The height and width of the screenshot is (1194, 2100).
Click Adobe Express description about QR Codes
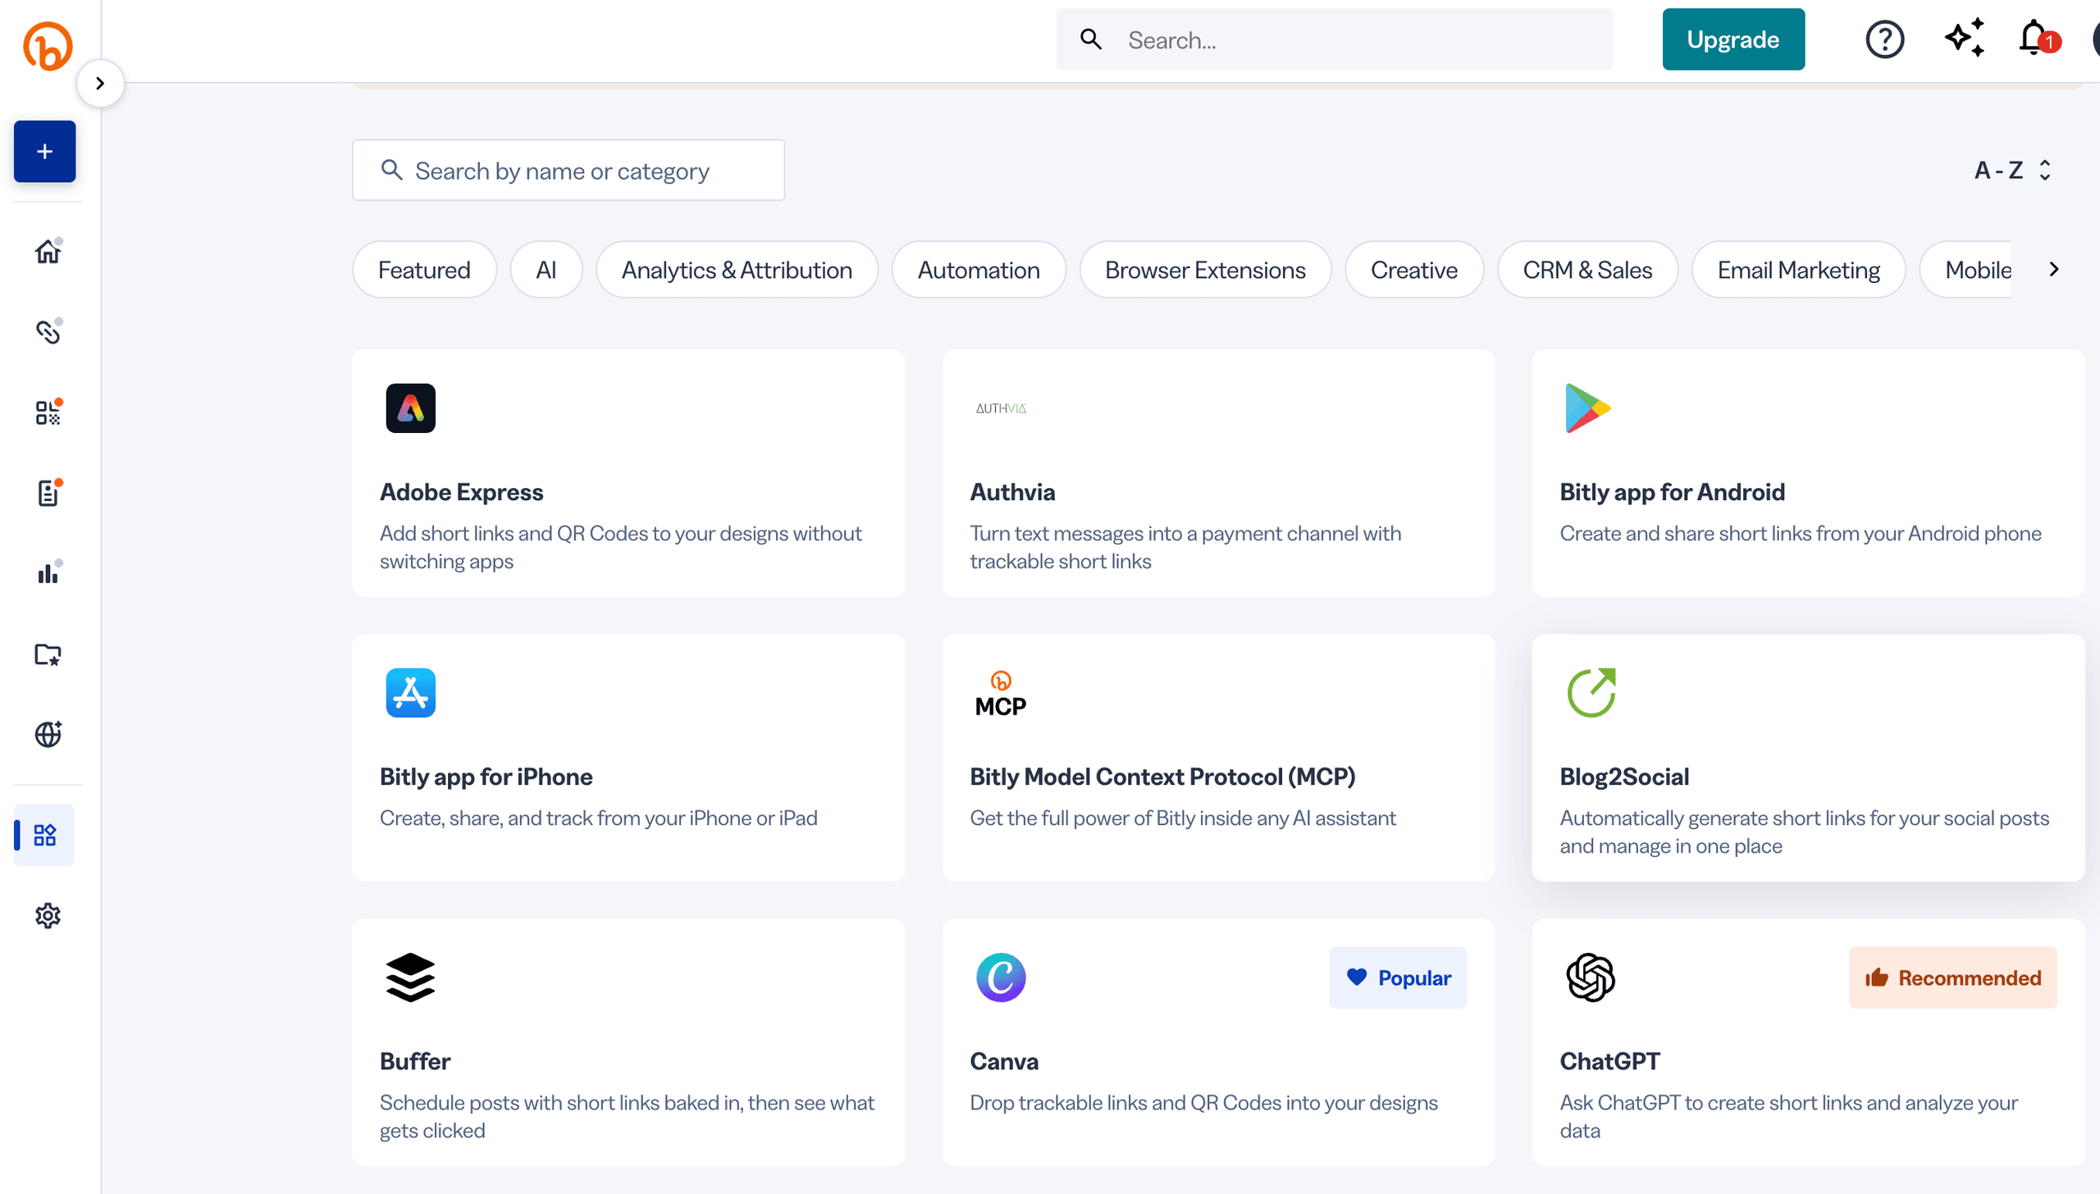click(x=620, y=547)
